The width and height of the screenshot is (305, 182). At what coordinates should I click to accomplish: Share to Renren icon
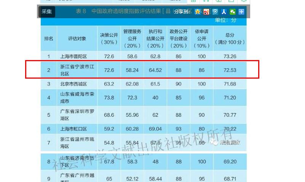tap(224, 12)
